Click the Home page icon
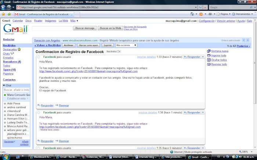Screen dimensions: 257x160 click(192, 14)
